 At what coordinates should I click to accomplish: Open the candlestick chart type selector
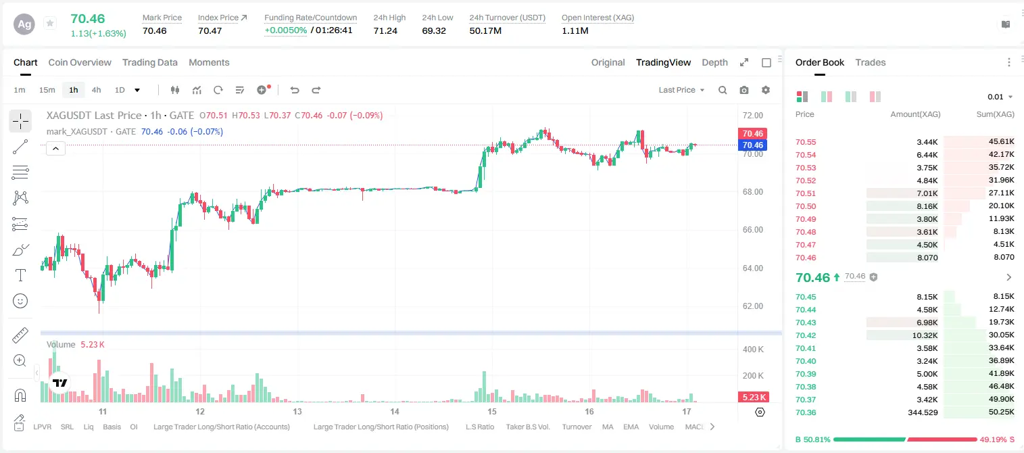176,90
